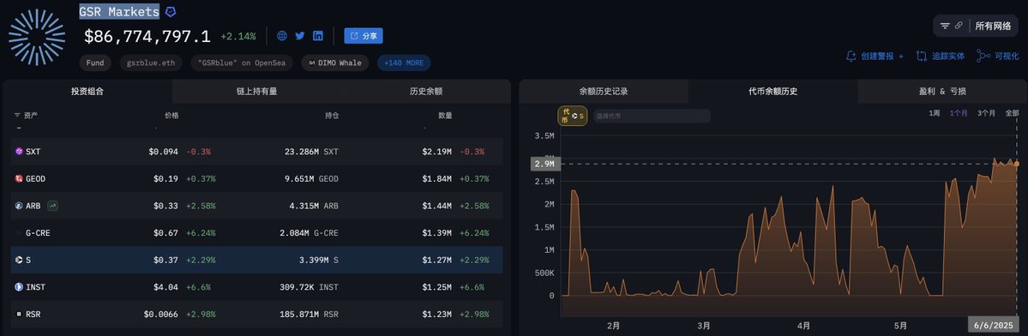Image resolution: width=1028 pixels, height=336 pixels.
Task: Click the 分享 share button
Action: [x=364, y=36]
